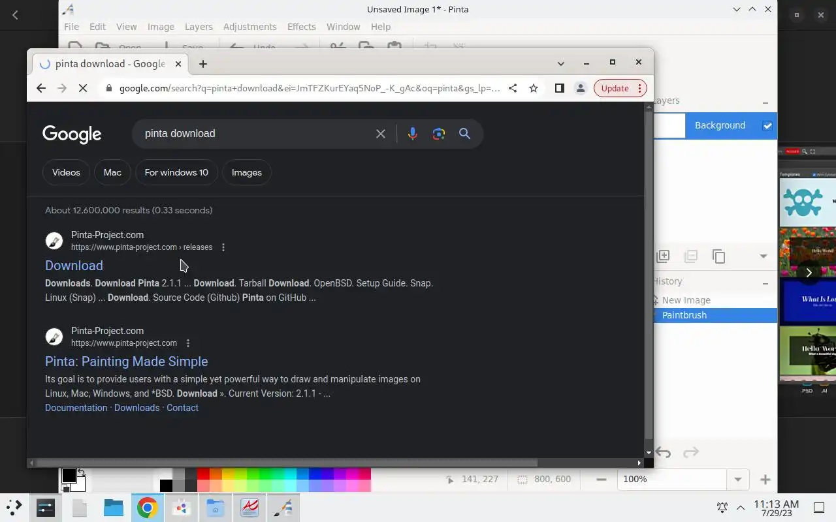Open Pinta Adjustments menu
This screenshot has height=522, width=836.
tap(249, 27)
